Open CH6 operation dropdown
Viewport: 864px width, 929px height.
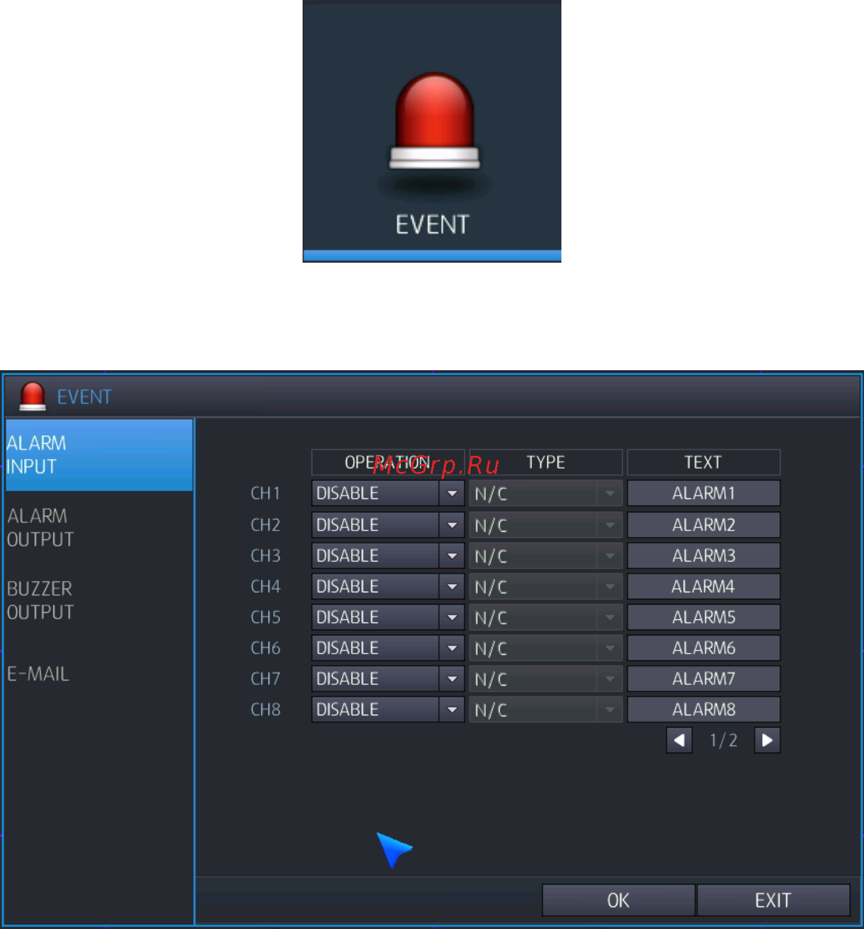pos(388,648)
